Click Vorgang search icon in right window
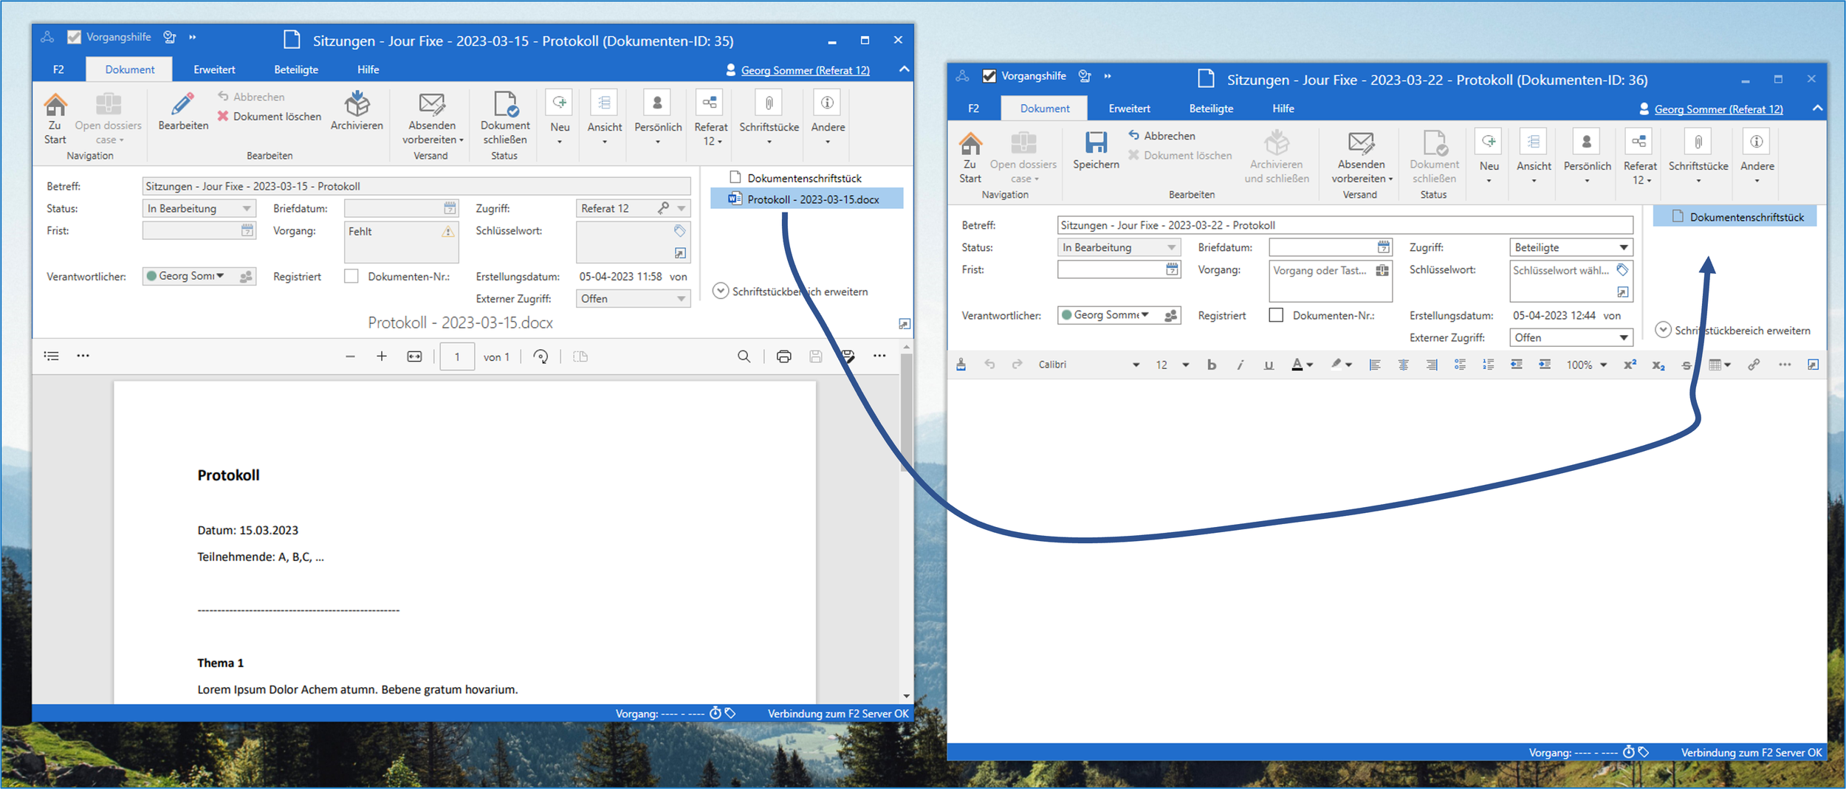Screen dimensions: 1846x789 (x=1382, y=270)
